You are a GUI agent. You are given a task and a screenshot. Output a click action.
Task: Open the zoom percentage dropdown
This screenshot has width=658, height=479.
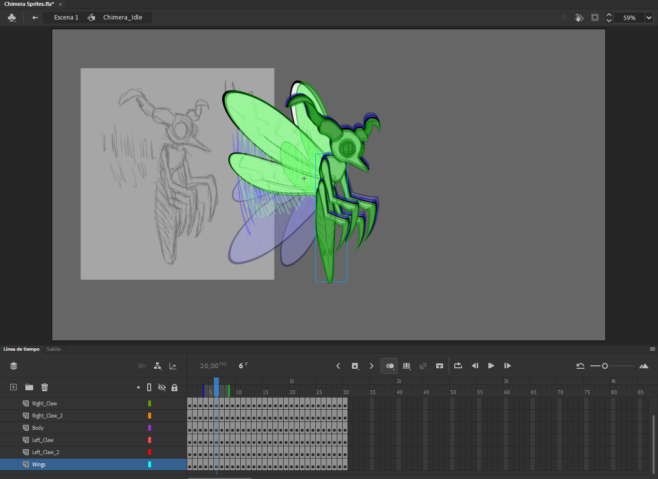coord(649,18)
